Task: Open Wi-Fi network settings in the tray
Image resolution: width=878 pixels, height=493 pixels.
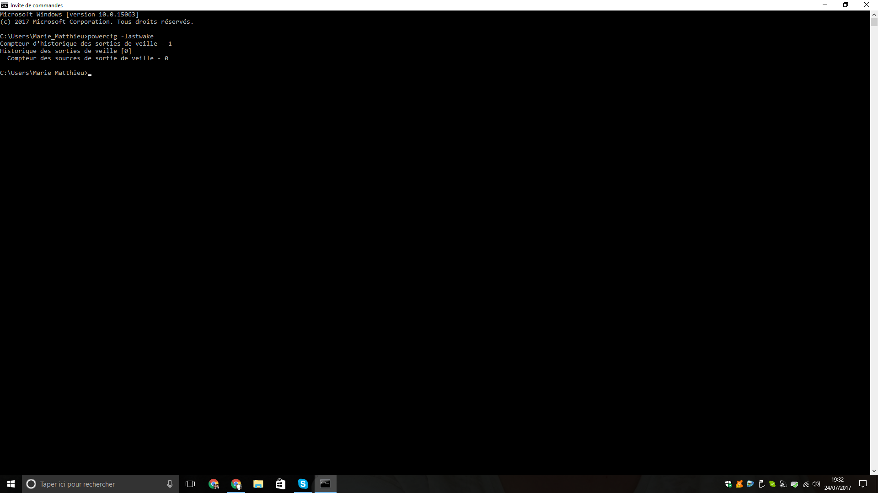Action: 806,484
